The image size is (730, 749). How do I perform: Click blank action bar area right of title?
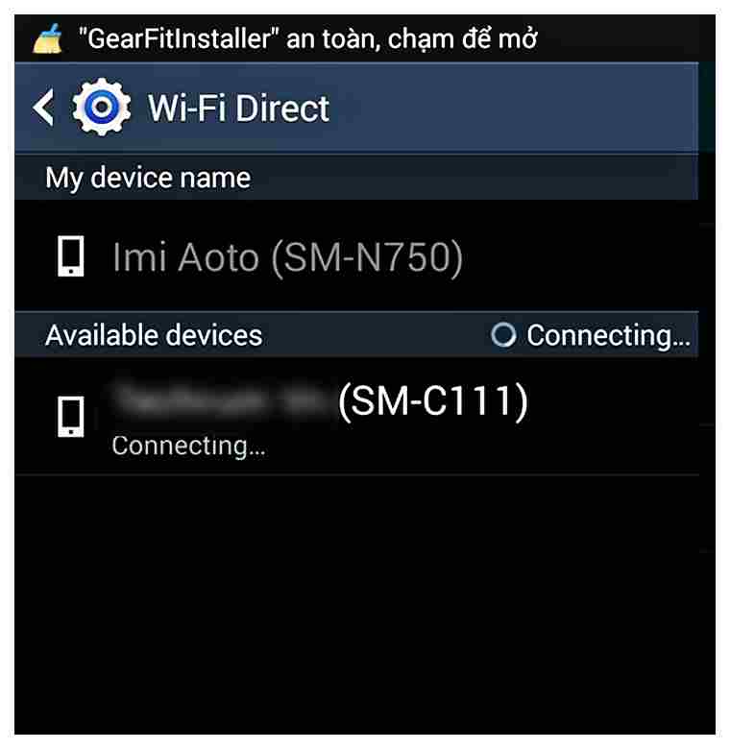(x=514, y=108)
